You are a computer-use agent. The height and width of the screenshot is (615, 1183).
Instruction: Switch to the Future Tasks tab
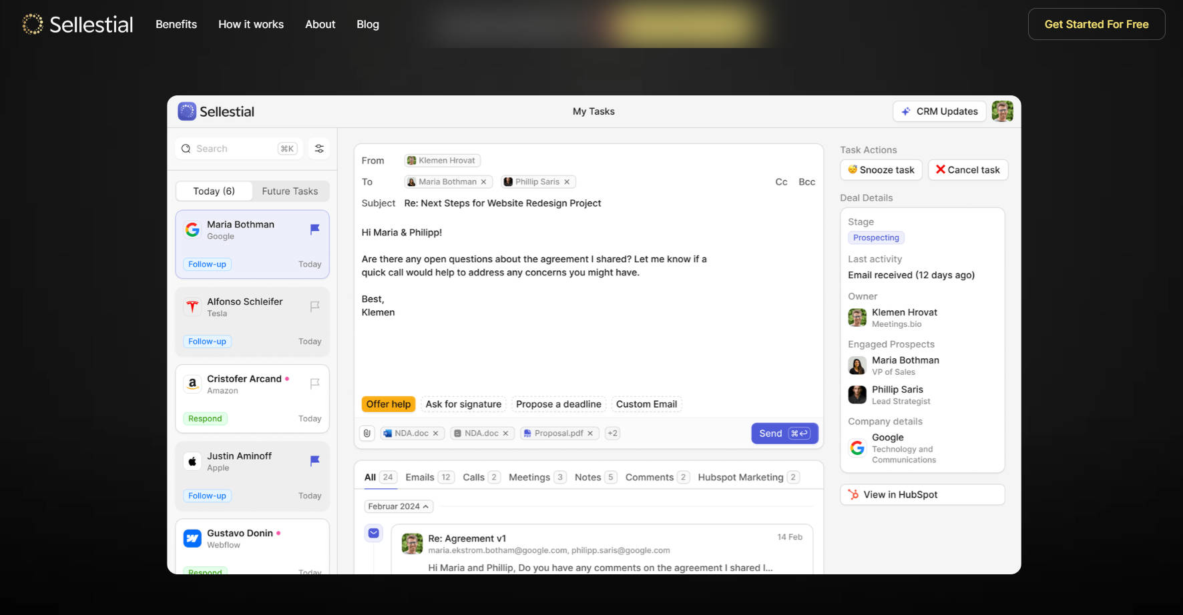290,191
